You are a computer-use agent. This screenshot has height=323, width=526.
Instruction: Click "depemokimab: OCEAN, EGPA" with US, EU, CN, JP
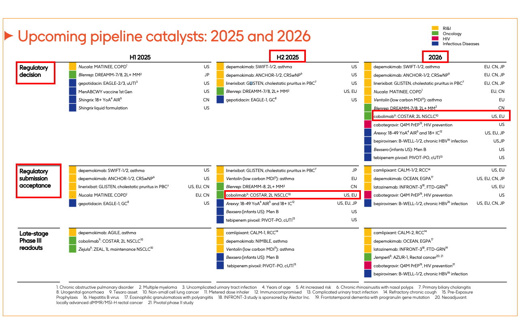point(403,178)
